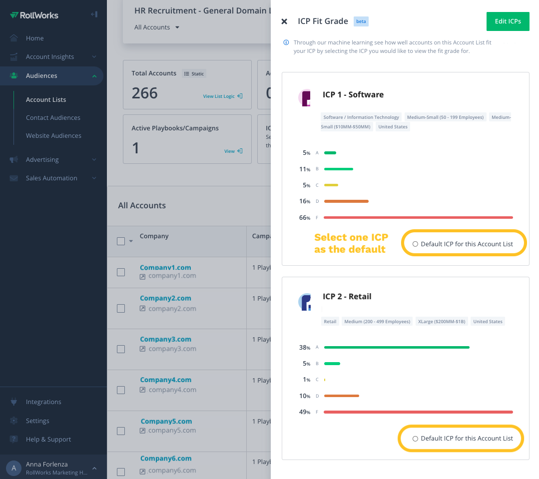Open Sales Automation from the sidebar
This screenshot has height=479, width=539.
(51, 178)
